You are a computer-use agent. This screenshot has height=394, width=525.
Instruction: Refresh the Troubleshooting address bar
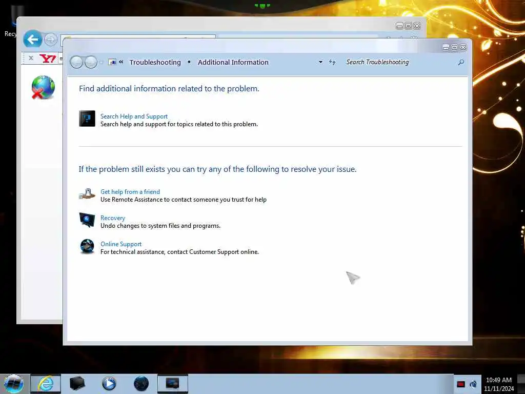coord(332,62)
